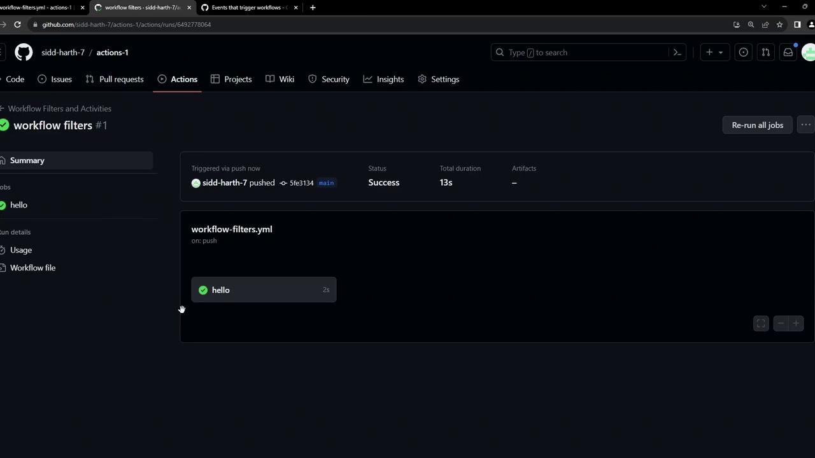Go back to Workflow Filters and Activities
The width and height of the screenshot is (815, 458).
[56, 109]
